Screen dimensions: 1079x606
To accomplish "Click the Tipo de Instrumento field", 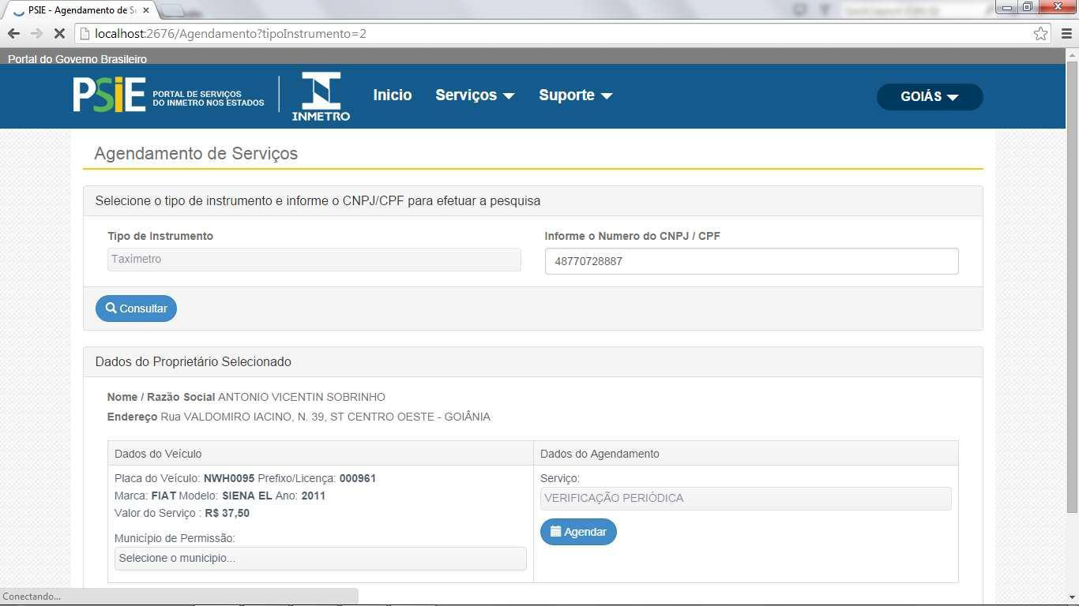I will (x=314, y=259).
